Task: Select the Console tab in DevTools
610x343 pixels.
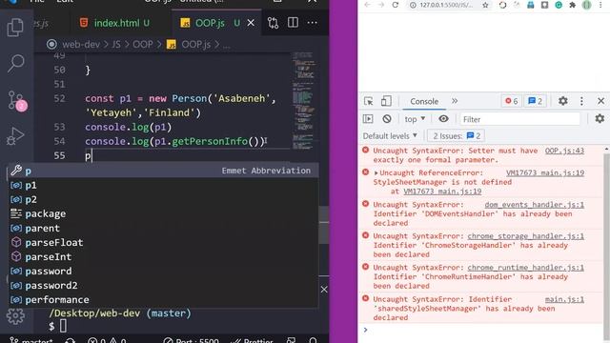Action: 424,102
